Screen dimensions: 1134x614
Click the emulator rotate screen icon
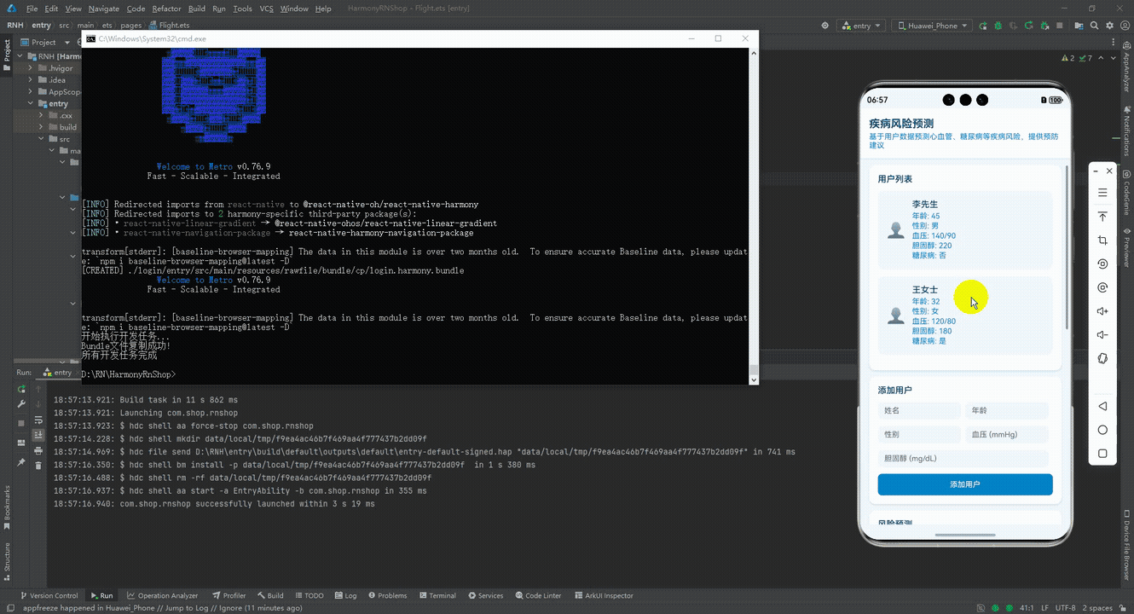click(x=1102, y=264)
